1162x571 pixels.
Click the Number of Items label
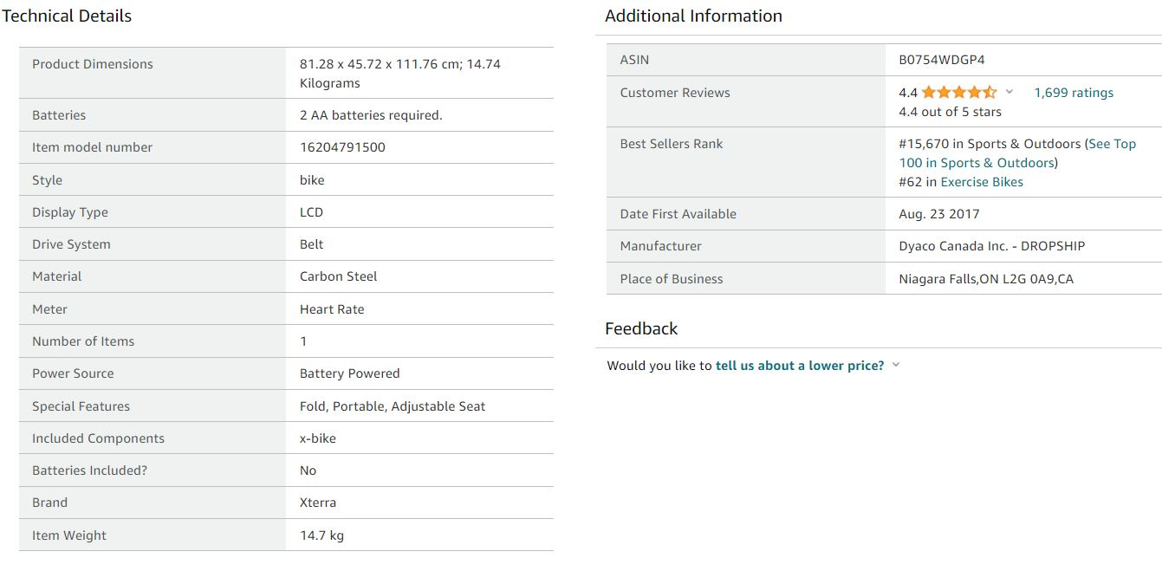(x=83, y=341)
